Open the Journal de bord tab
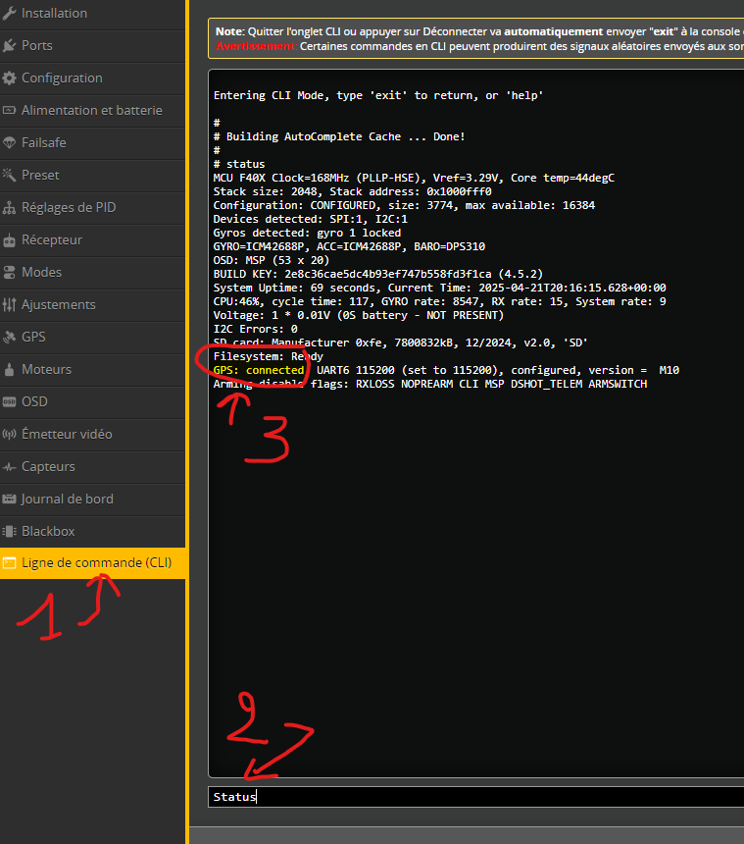 pyautogui.click(x=67, y=499)
